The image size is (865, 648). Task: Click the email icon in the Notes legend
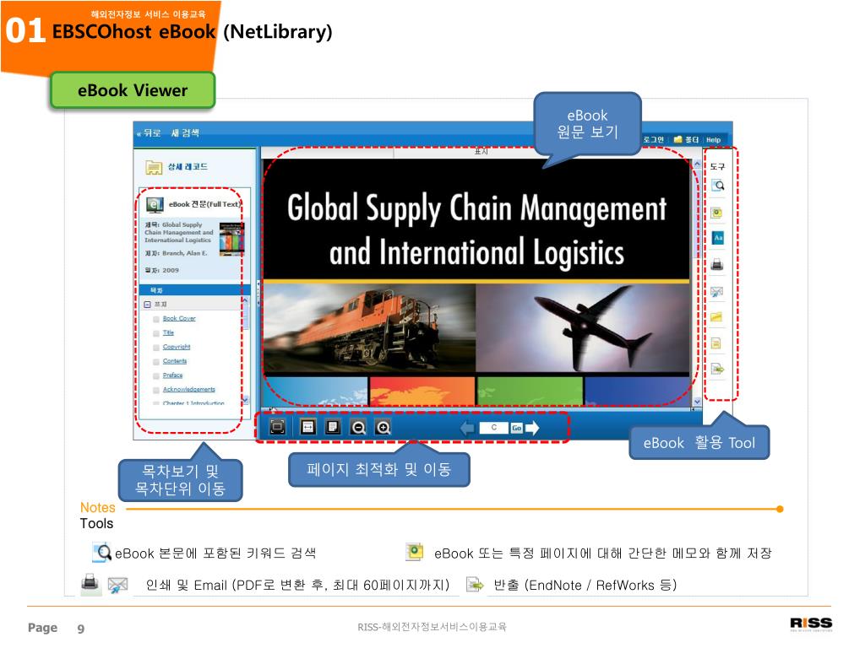(x=118, y=585)
